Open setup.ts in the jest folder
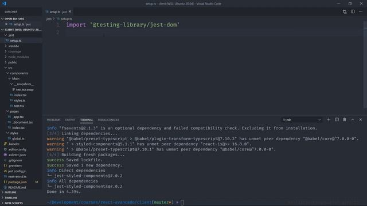Screen dimensions: 367x206 [x=21, y=41]
